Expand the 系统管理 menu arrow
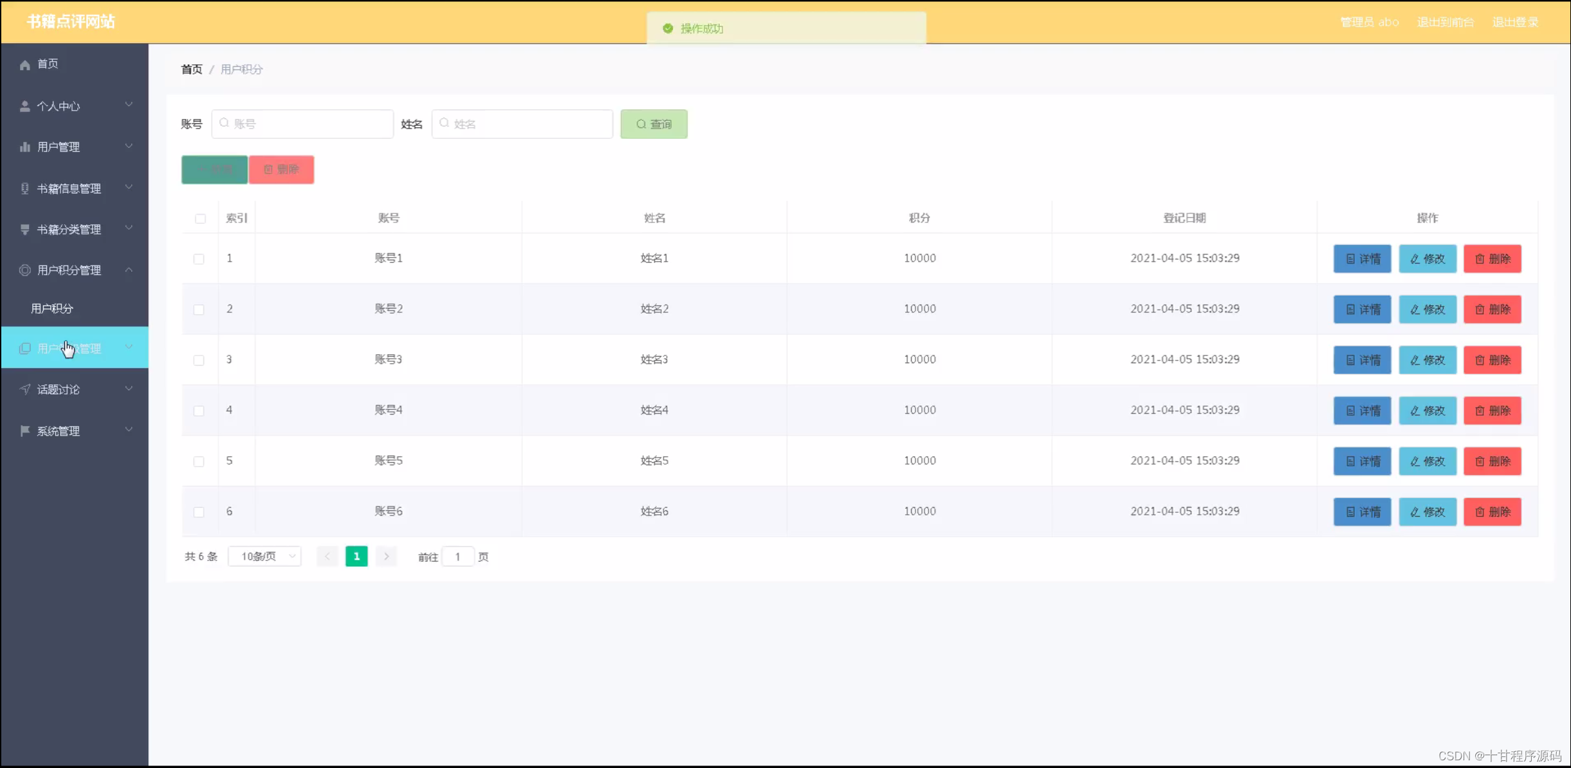The height and width of the screenshot is (768, 1571). coord(129,430)
